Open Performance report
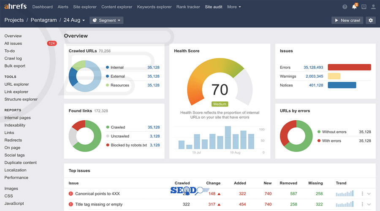 pyautogui.click(x=16, y=178)
